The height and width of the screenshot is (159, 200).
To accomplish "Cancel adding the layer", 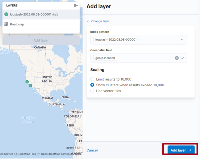I will 92,150.
